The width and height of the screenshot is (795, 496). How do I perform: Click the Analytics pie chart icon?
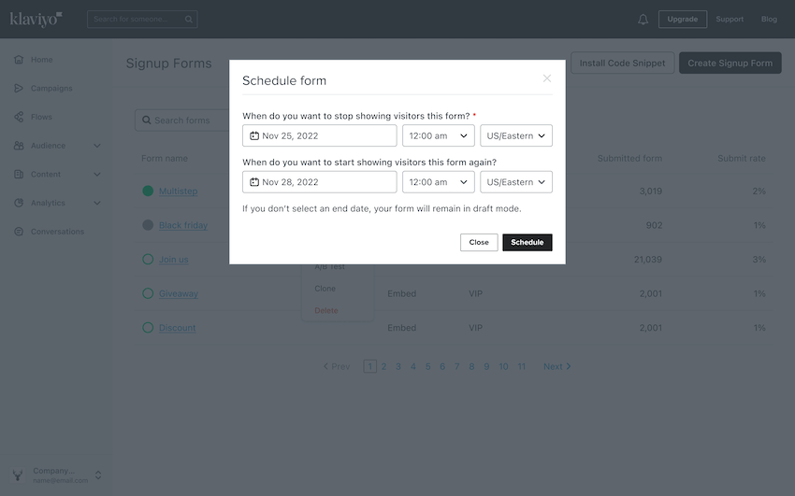coord(19,203)
